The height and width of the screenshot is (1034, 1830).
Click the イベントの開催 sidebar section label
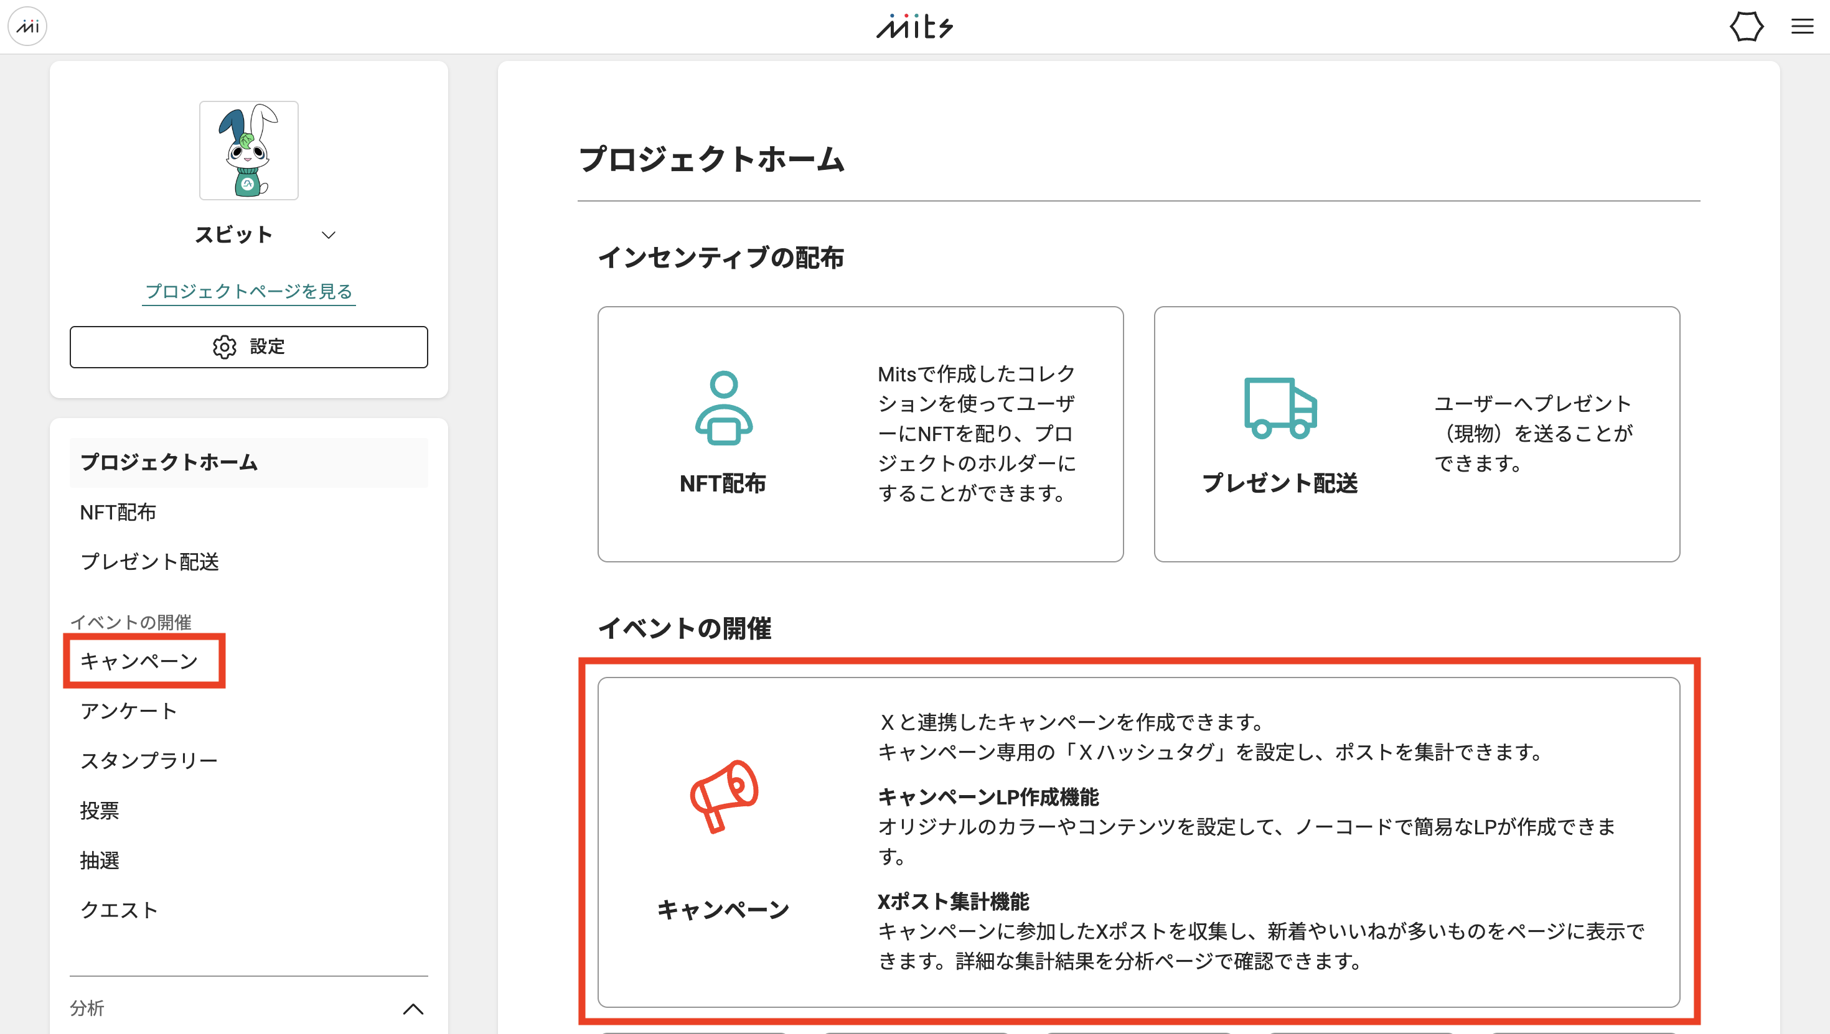point(131,622)
